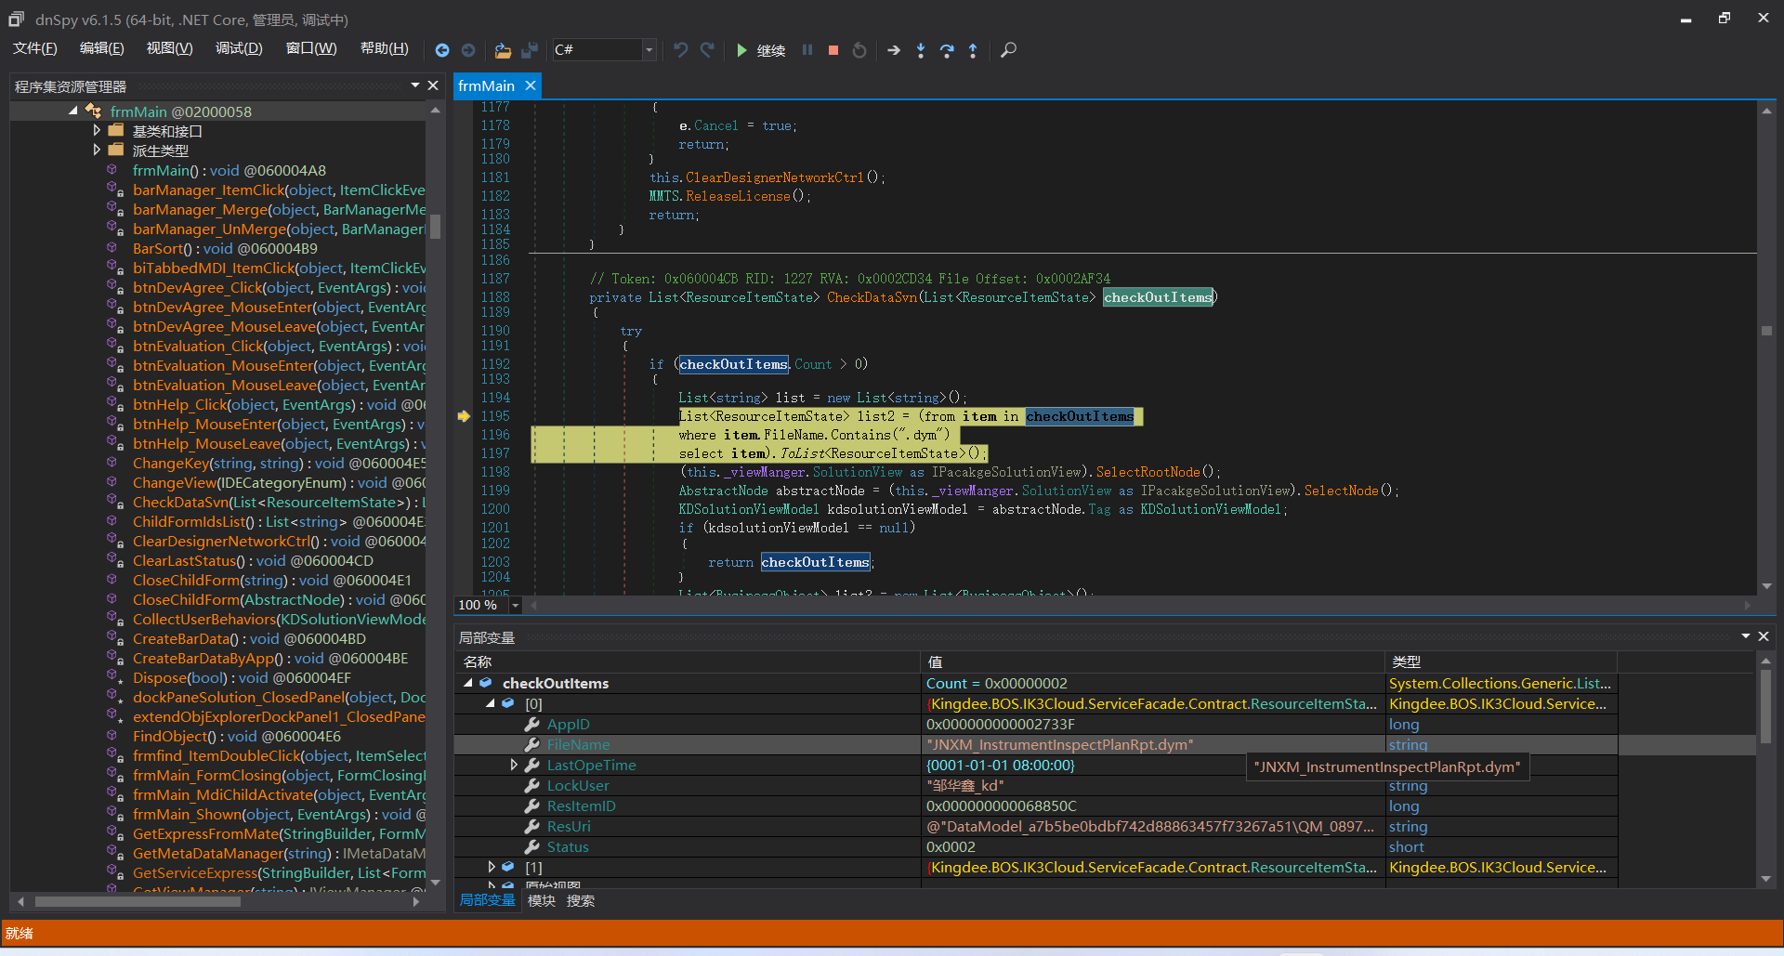
Task: Click the open file folder icon
Action: (x=503, y=50)
